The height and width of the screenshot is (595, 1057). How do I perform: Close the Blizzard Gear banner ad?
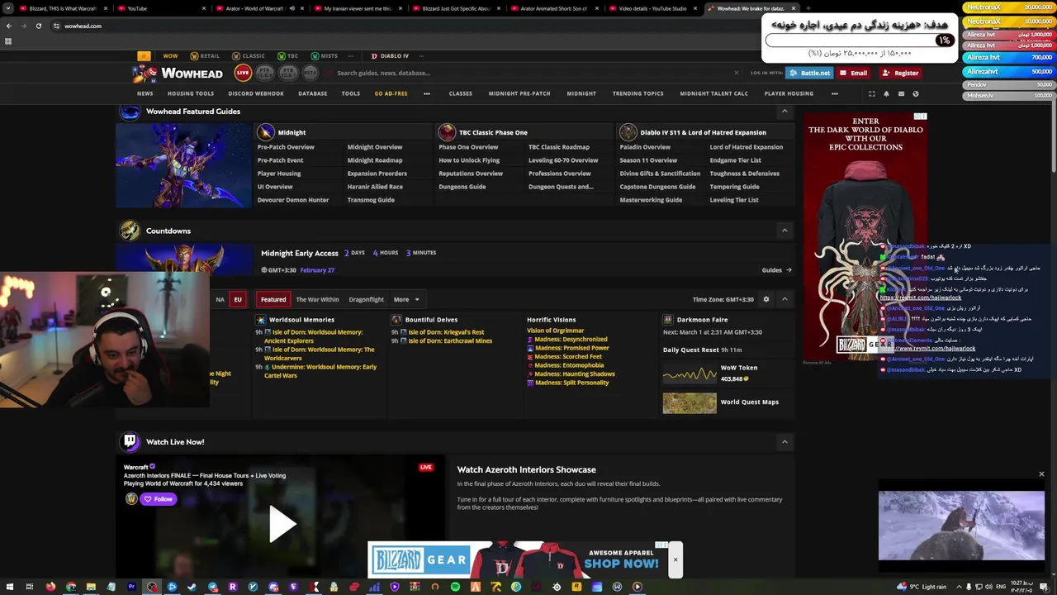point(675,560)
